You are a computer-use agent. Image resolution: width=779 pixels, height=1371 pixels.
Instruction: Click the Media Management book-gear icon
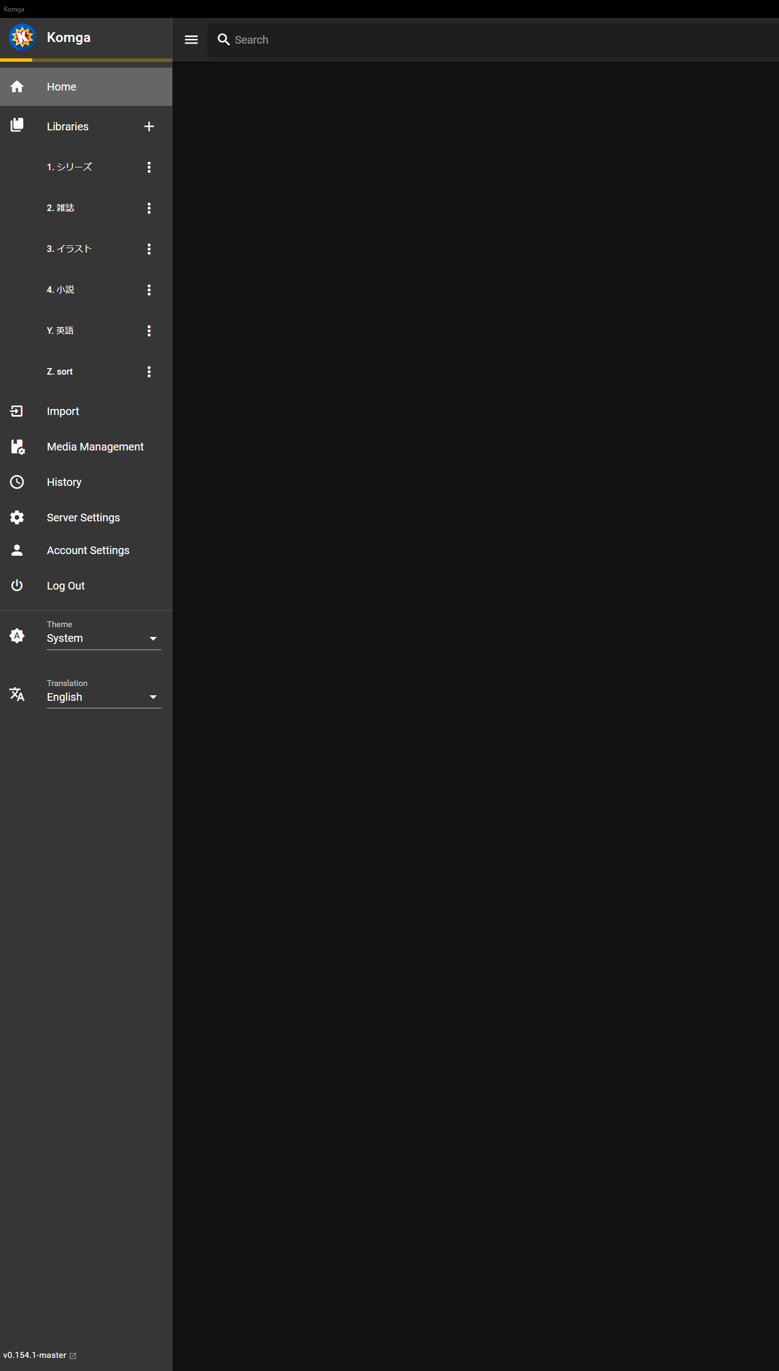click(x=17, y=447)
